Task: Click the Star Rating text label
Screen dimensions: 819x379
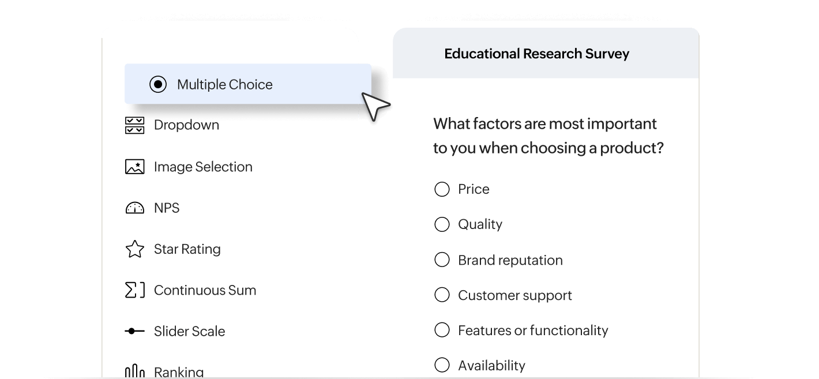Action: click(187, 249)
